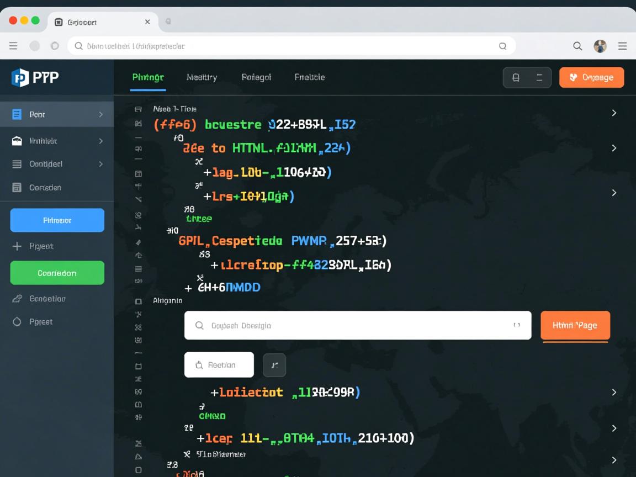This screenshot has height=477, width=636.
Task: Expand the first code row right chevron
Action: click(x=614, y=113)
